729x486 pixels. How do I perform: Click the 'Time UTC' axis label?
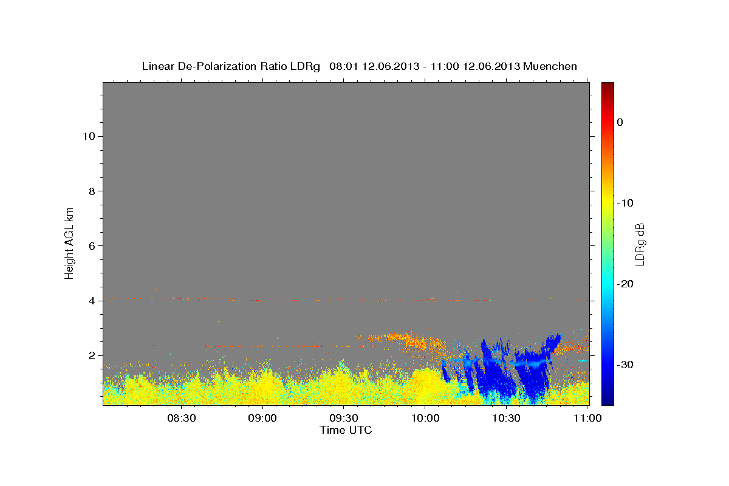346,430
